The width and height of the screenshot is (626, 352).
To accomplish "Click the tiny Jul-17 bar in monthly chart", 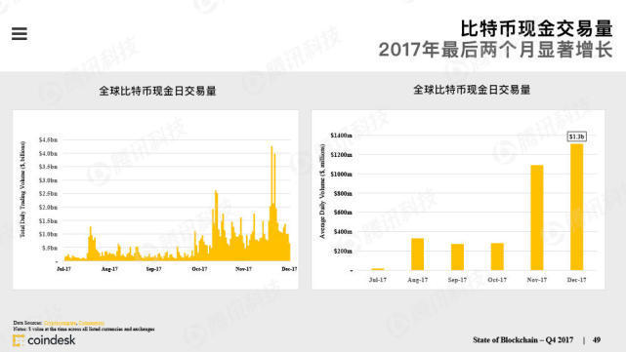I will (378, 269).
